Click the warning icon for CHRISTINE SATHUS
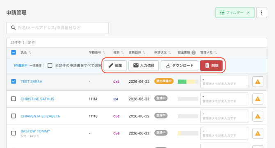This screenshot has height=148, width=275. tap(258, 99)
